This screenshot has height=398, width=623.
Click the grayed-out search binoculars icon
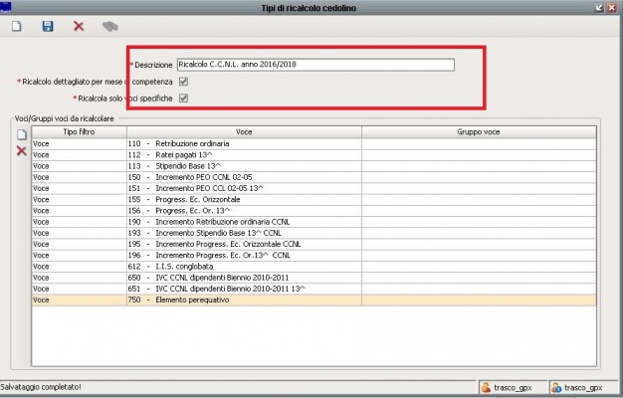point(110,27)
